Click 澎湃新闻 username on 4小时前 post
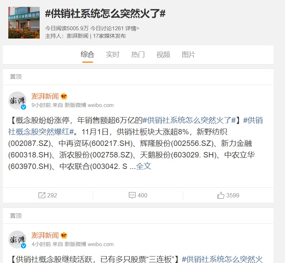The image size is (285, 263). click(45, 235)
